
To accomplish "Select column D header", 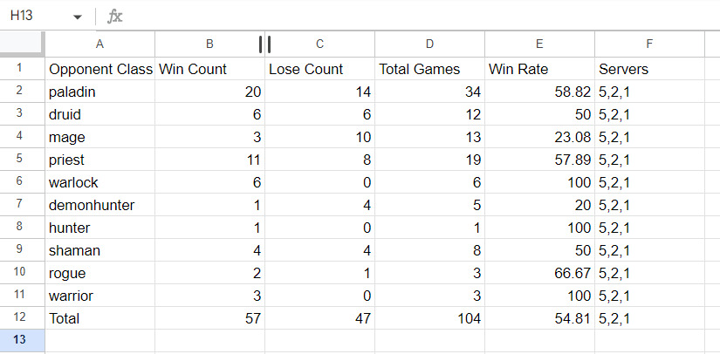I will tap(429, 44).
